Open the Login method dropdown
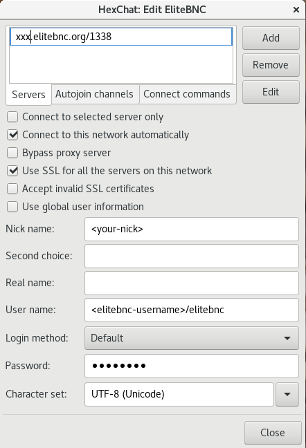This screenshot has height=448, width=306. coord(192,338)
